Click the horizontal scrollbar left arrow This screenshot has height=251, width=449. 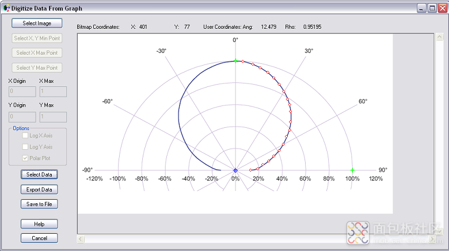[x=81, y=239]
